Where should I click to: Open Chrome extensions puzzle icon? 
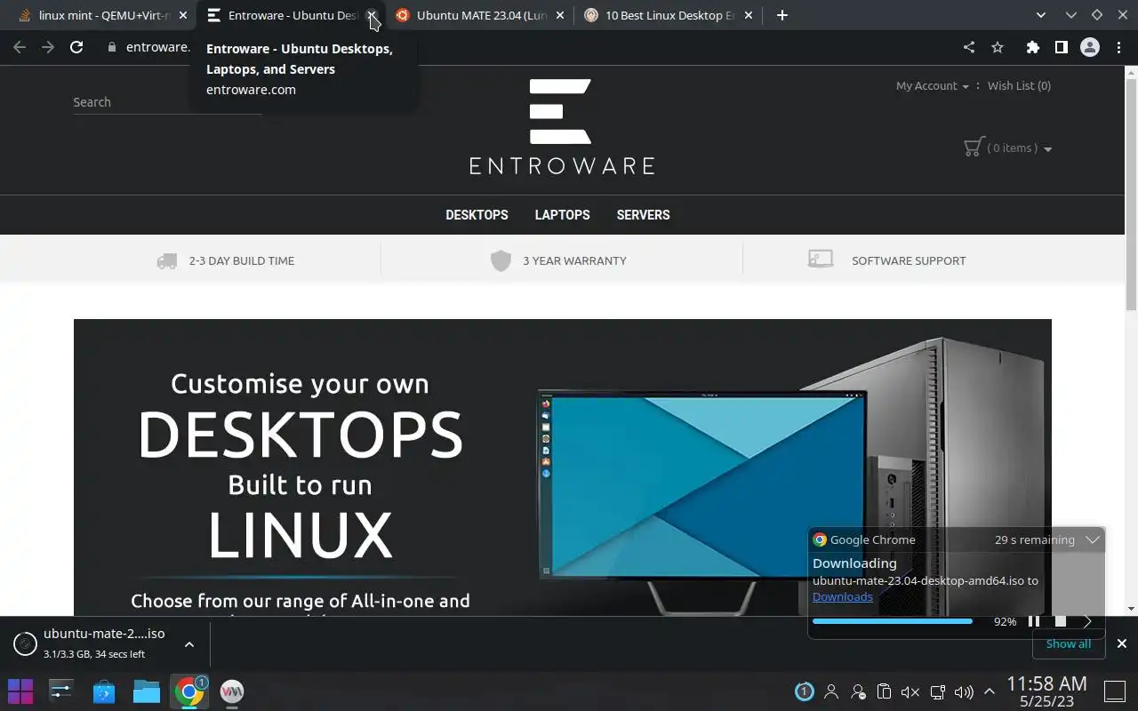coord(1032,47)
